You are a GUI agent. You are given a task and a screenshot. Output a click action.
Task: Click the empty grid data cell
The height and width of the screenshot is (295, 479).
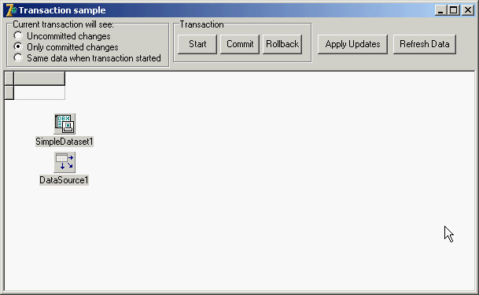tap(39, 93)
